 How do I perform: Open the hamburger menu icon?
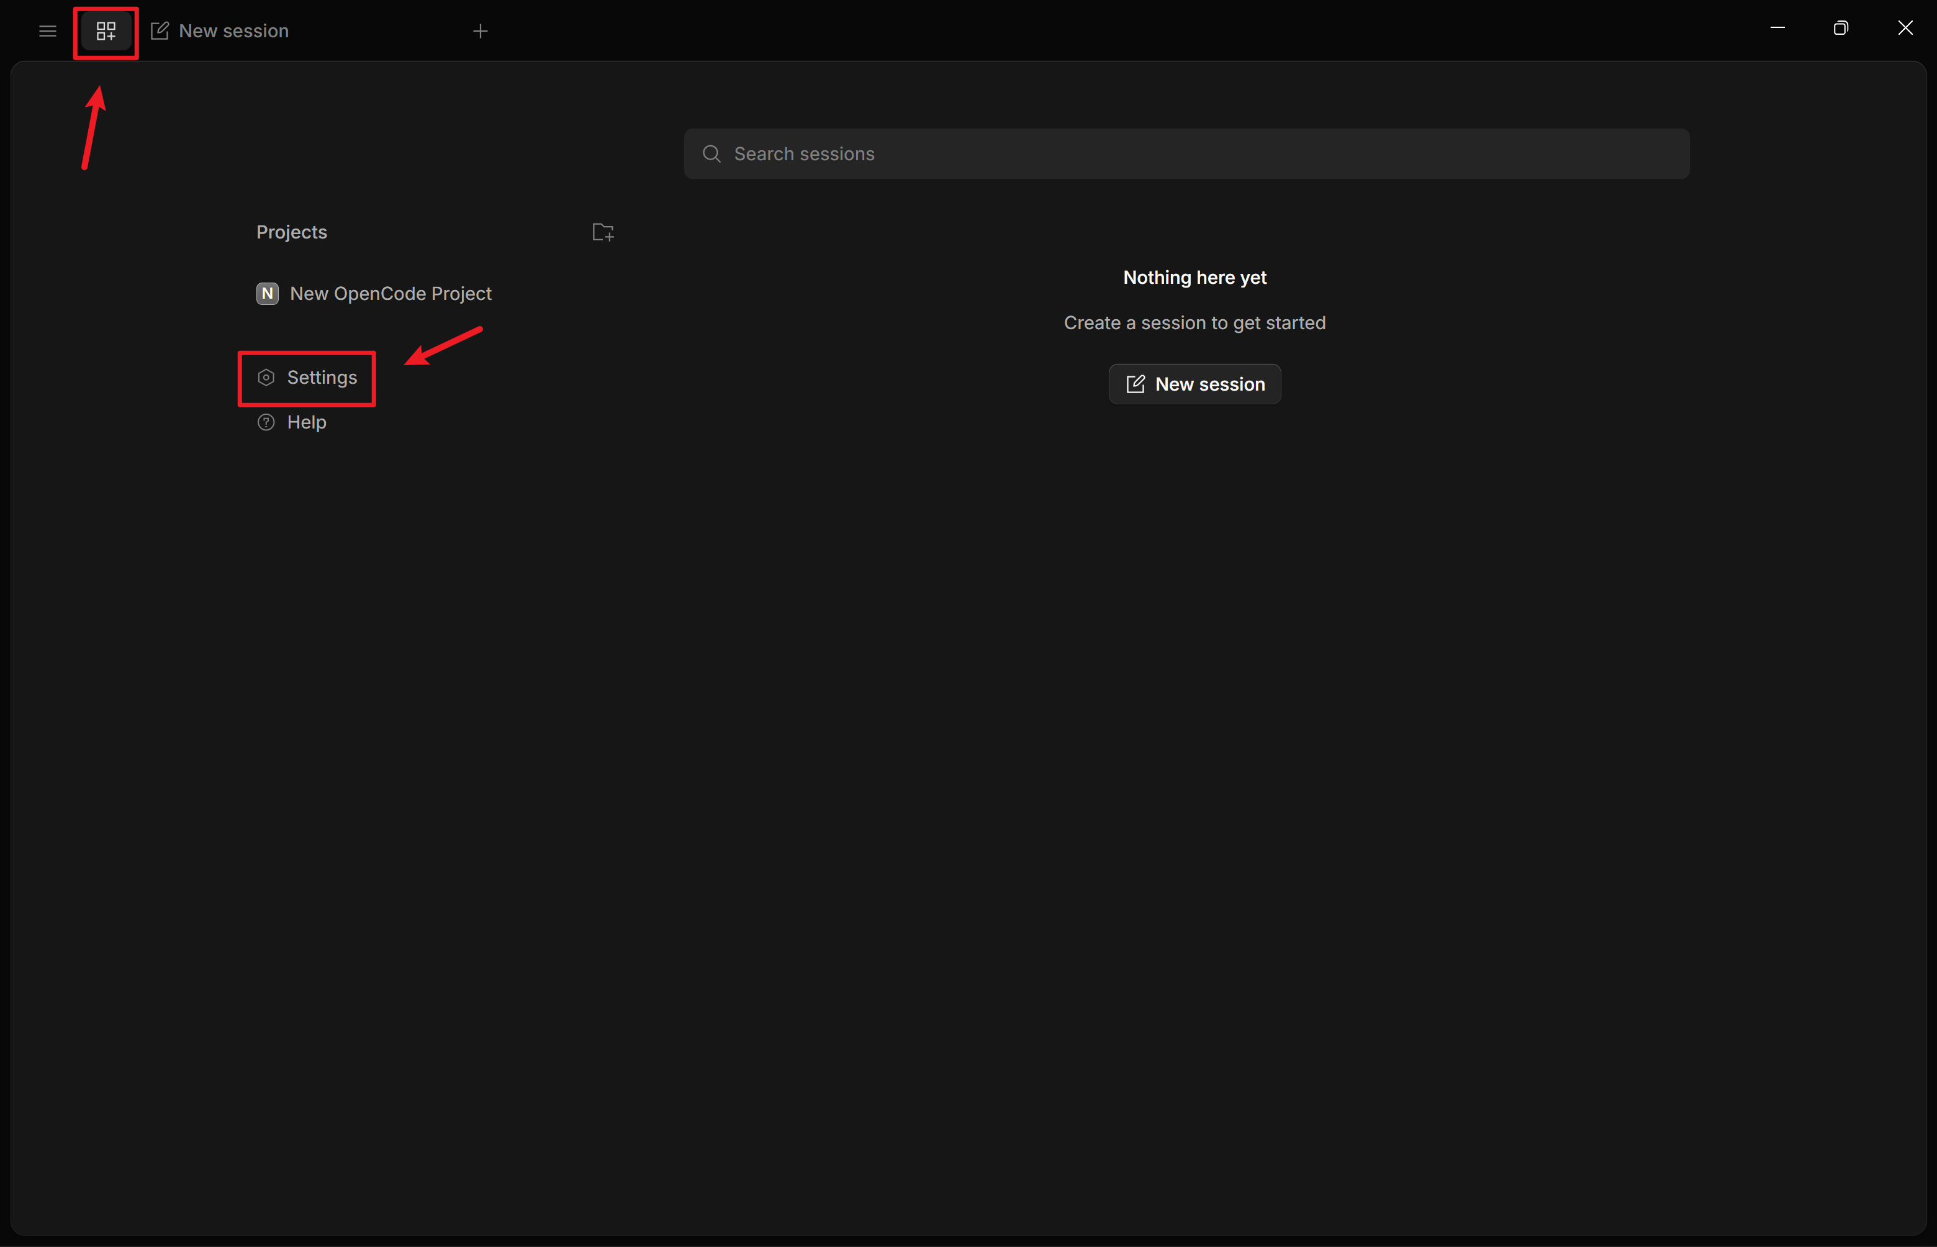(48, 31)
